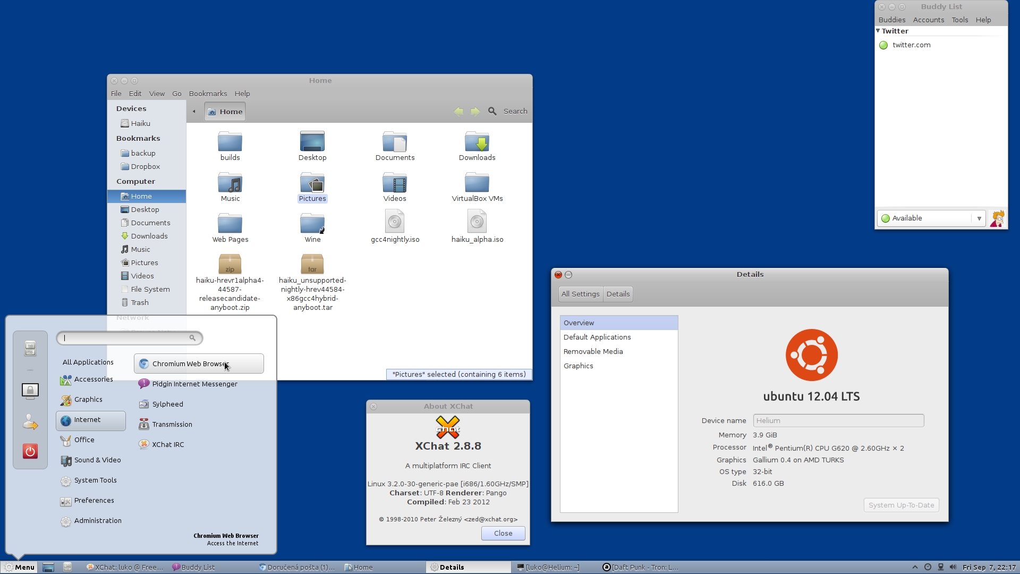Open the Available status dropdown
Viewport: 1020px width, 574px height.
(x=931, y=218)
